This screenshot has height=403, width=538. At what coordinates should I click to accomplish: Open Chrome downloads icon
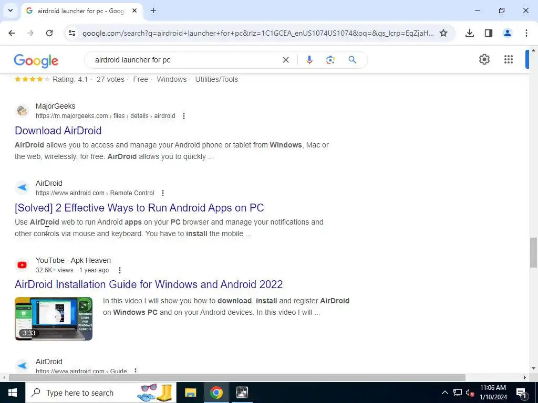click(470, 33)
